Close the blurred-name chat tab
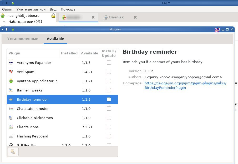This screenshot has width=238, height=164. coord(93,17)
